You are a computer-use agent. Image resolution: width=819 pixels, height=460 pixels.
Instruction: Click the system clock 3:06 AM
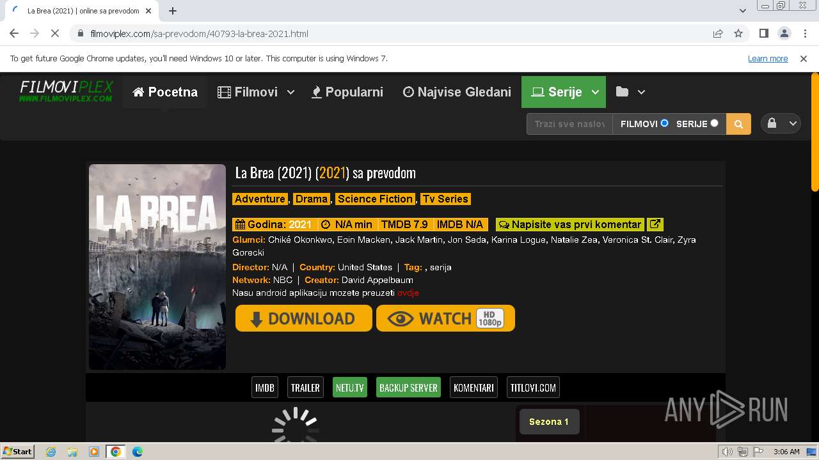[786, 452]
